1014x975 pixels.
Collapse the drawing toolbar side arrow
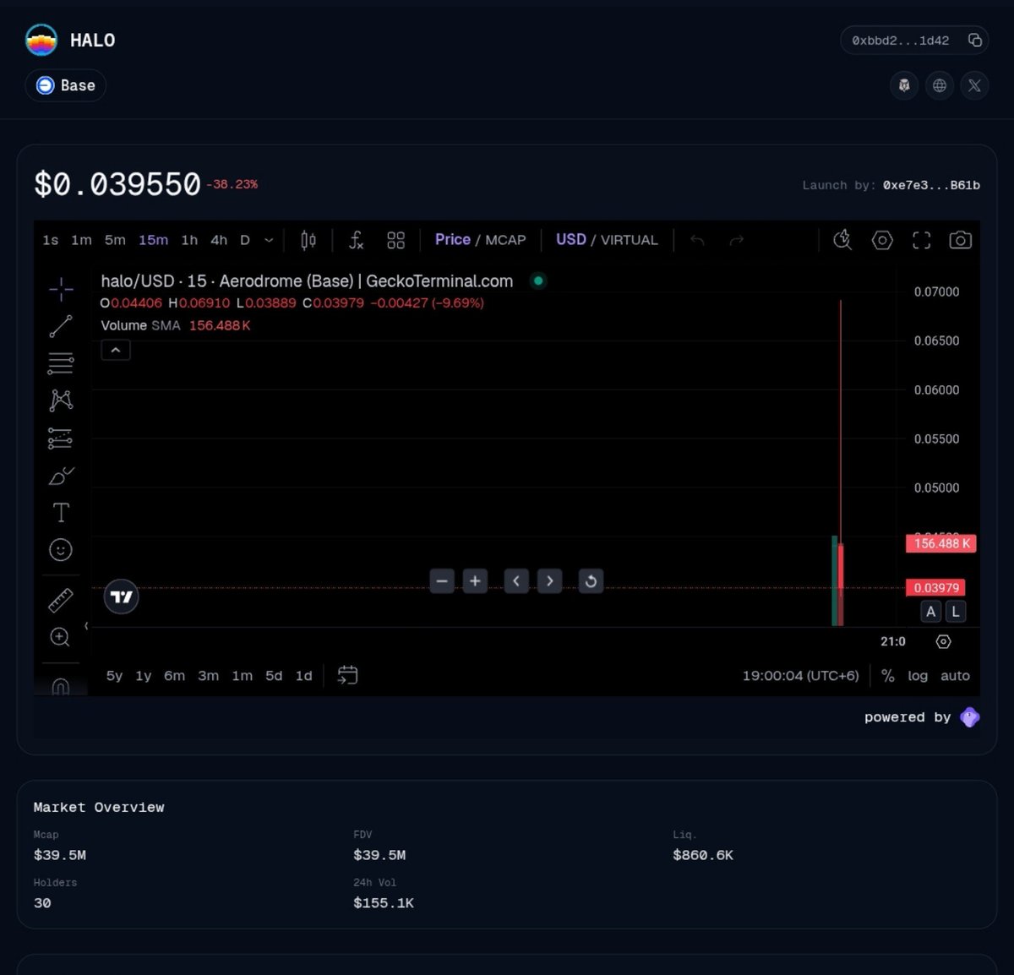(x=86, y=625)
